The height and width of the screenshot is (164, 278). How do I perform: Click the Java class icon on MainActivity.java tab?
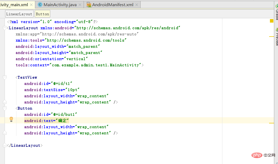[x=40, y=5]
